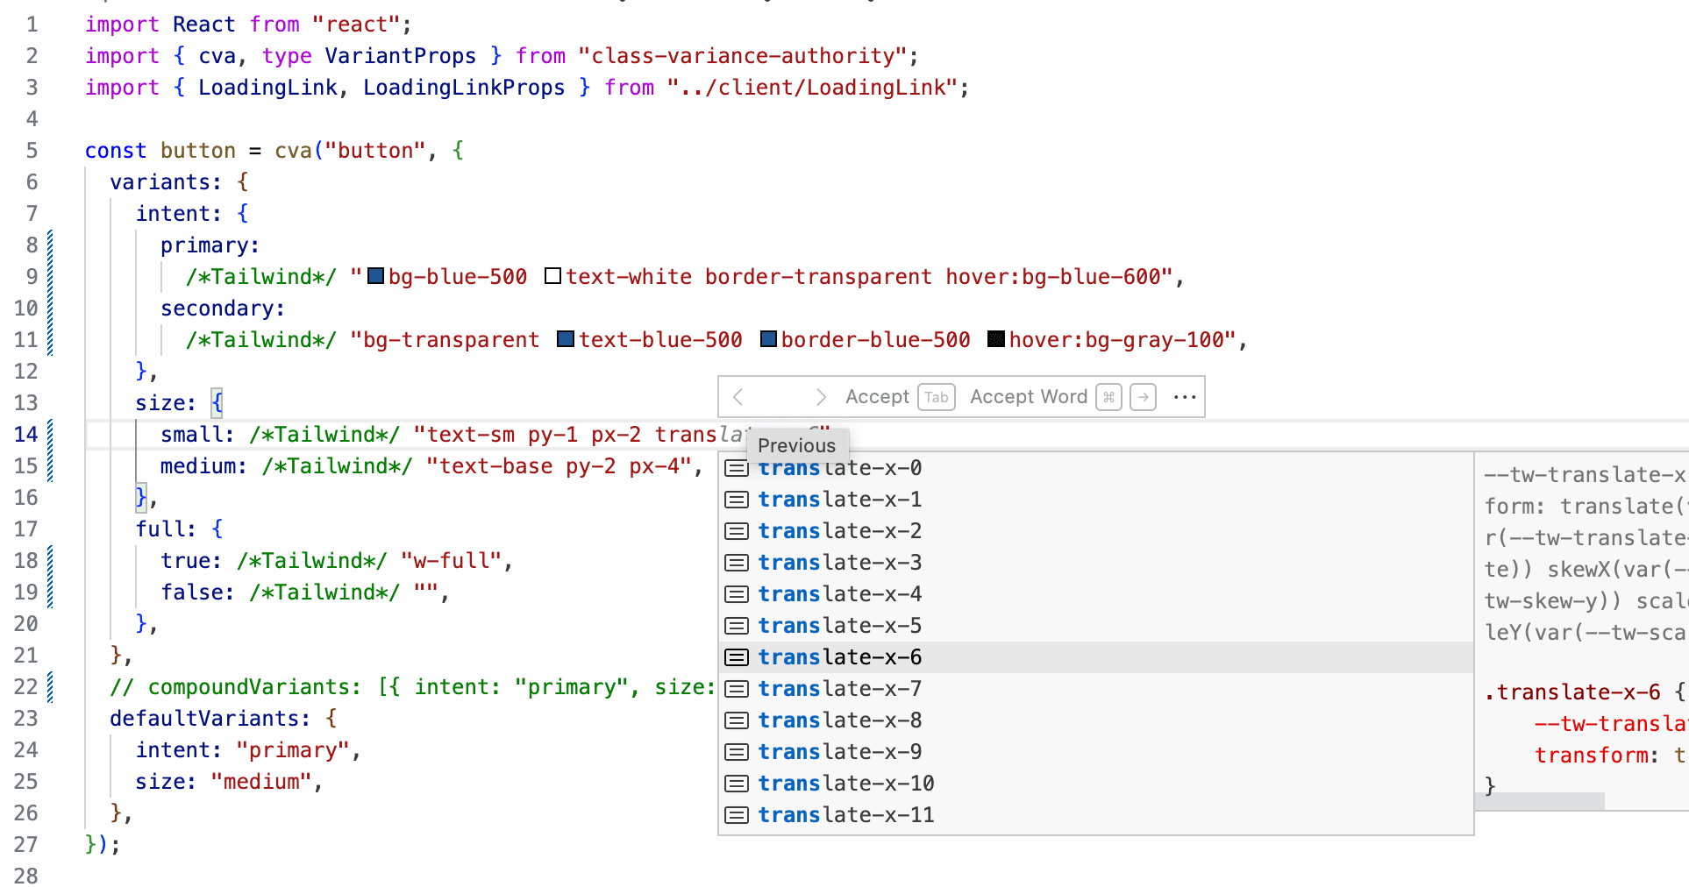This screenshot has width=1689, height=887.
Task: Open the bg-blue-500 color swatch
Action: point(376,276)
